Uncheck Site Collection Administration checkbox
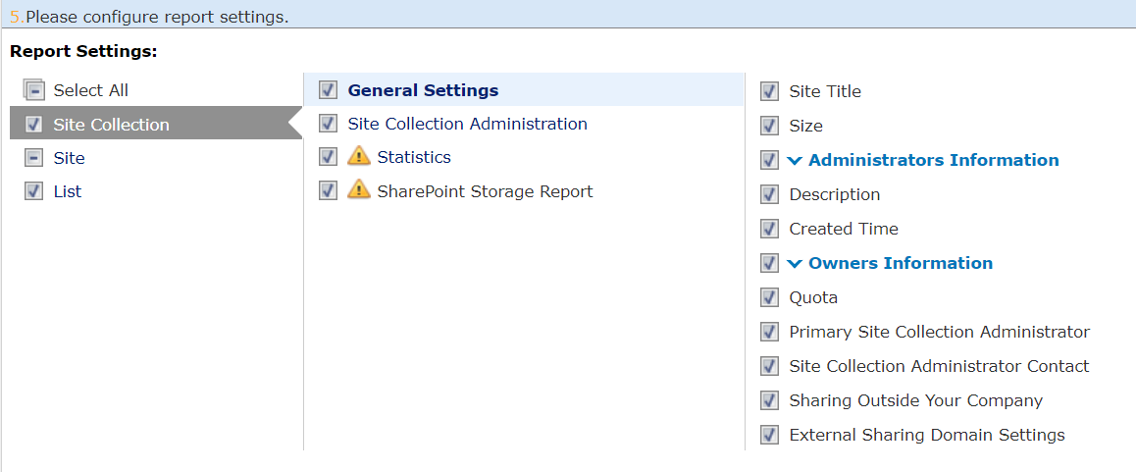Image resolution: width=1136 pixels, height=472 pixels. (x=329, y=124)
